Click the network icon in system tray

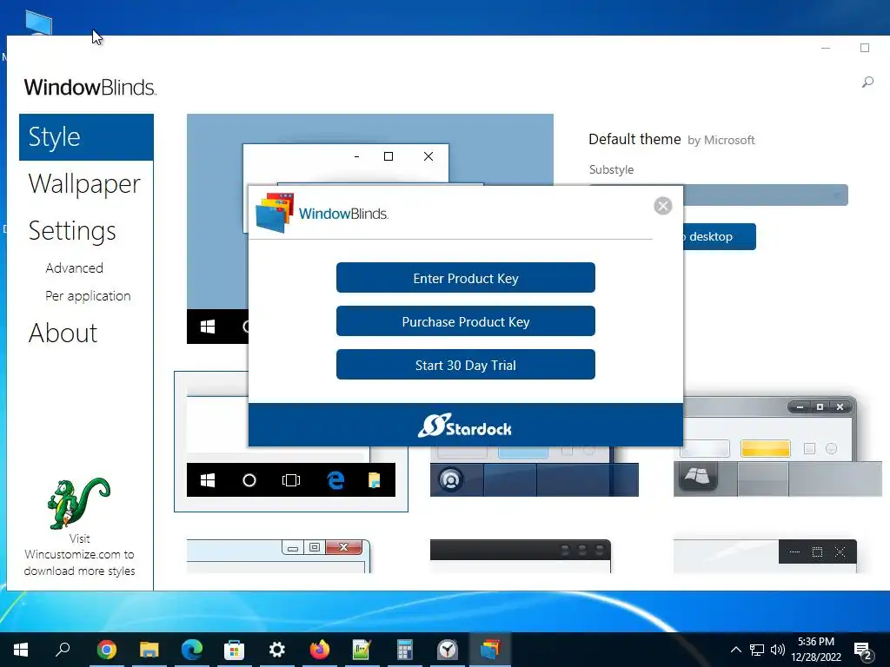(x=757, y=650)
